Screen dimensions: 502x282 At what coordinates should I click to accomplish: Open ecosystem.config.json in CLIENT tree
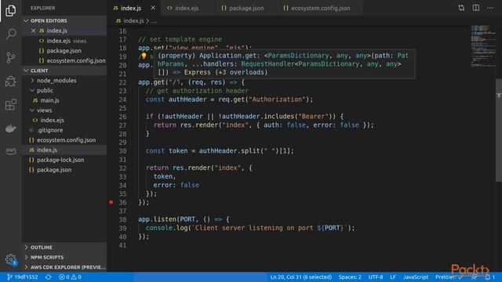tap(64, 140)
